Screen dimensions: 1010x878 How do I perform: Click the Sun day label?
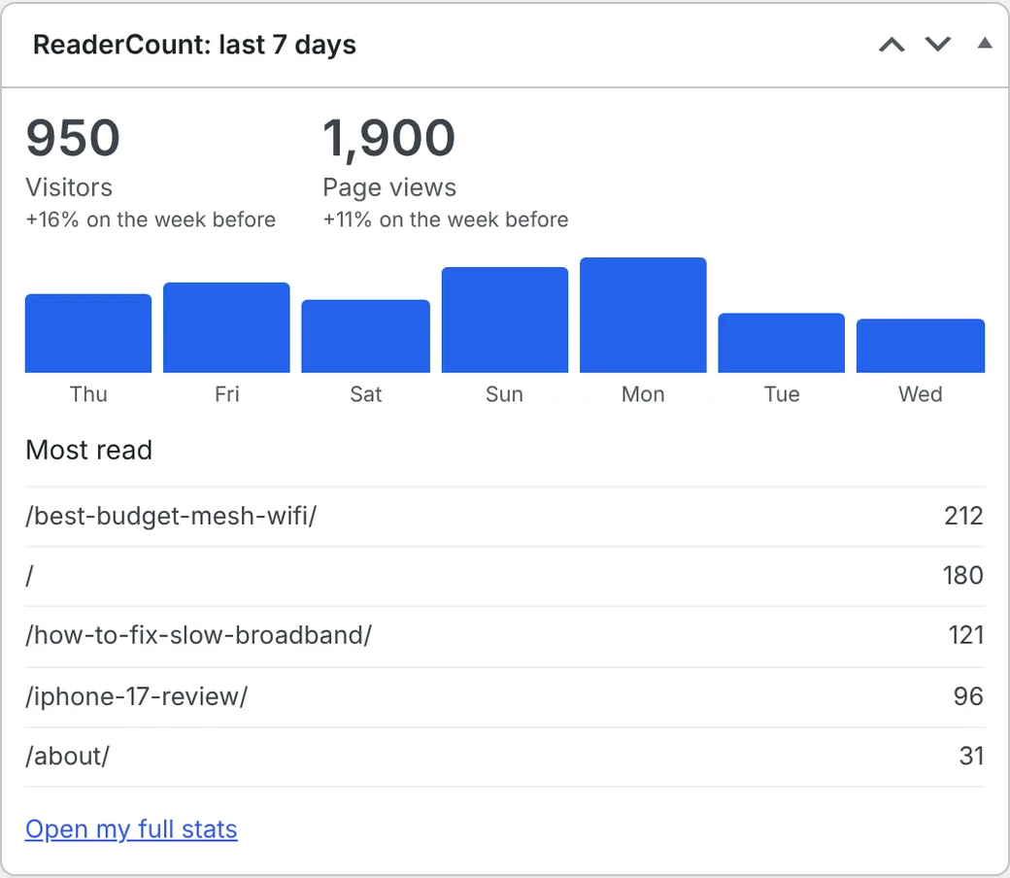pos(504,394)
